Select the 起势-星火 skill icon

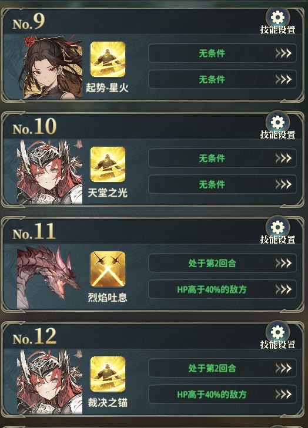tap(108, 59)
